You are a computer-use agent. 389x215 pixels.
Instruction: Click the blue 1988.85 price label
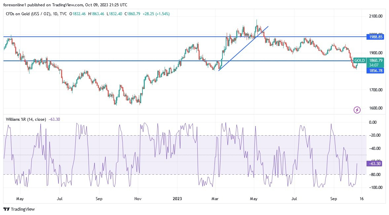pyautogui.click(x=375, y=37)
